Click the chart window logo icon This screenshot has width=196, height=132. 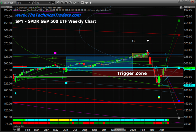click(2, 3)
